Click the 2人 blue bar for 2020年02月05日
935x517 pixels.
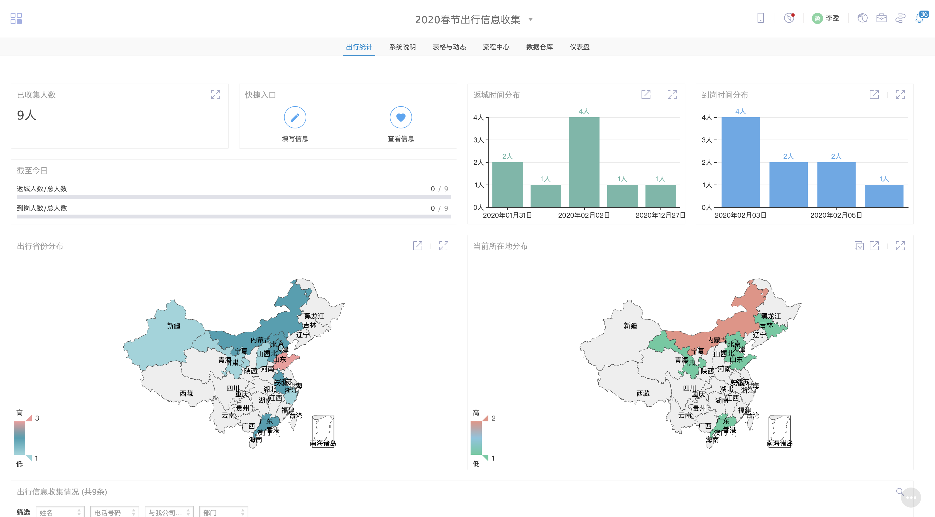836,185
